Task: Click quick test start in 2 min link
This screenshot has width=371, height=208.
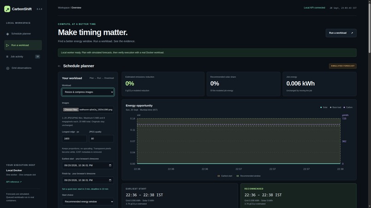Action: pyautogui.click(x=85, y=189)
